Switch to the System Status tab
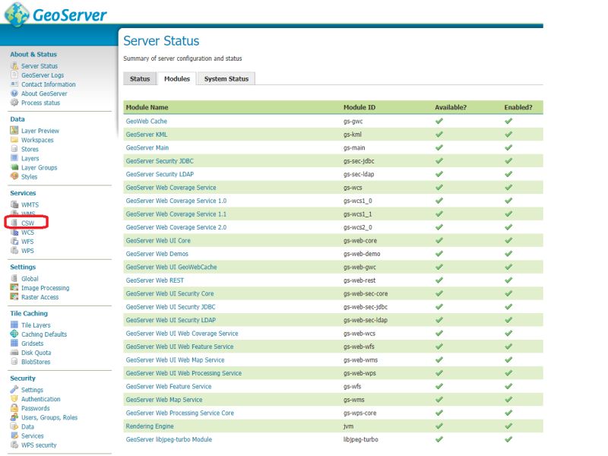Image resolution: width=608 pixels, height=456 pixels. [x=228, y=78]
